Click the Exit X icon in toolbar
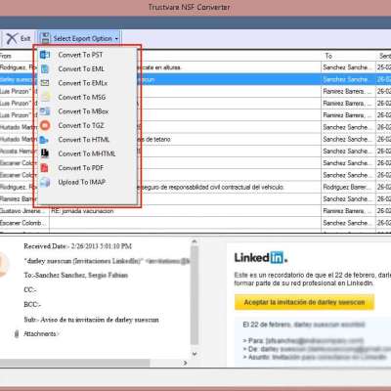Viewport: 391px width, 391px height. click(x=12, y=38)
